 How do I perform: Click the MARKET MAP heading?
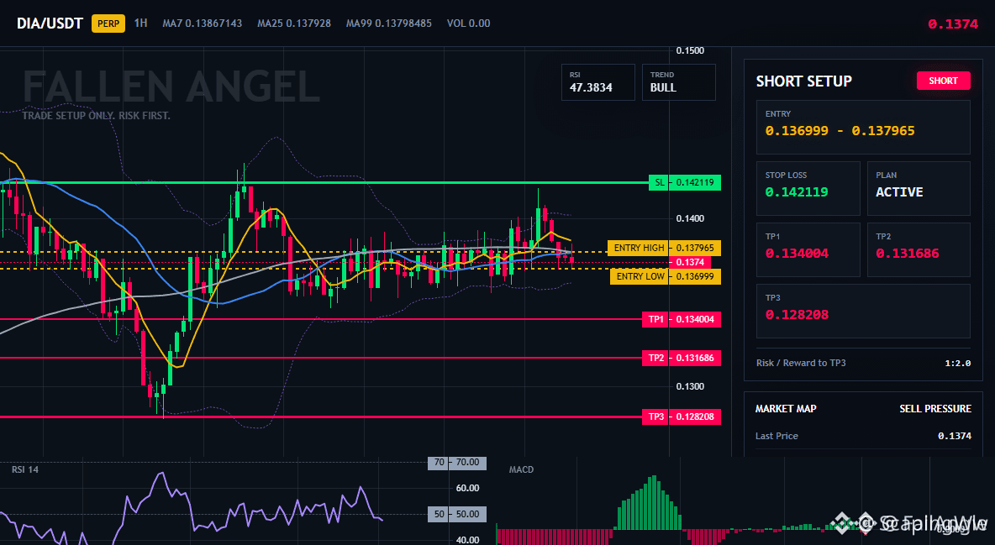786,409
